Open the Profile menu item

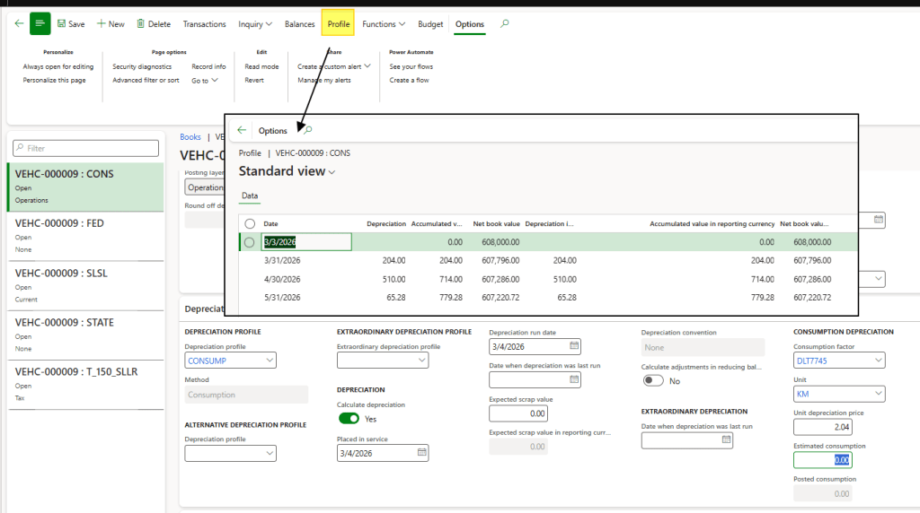338,24
